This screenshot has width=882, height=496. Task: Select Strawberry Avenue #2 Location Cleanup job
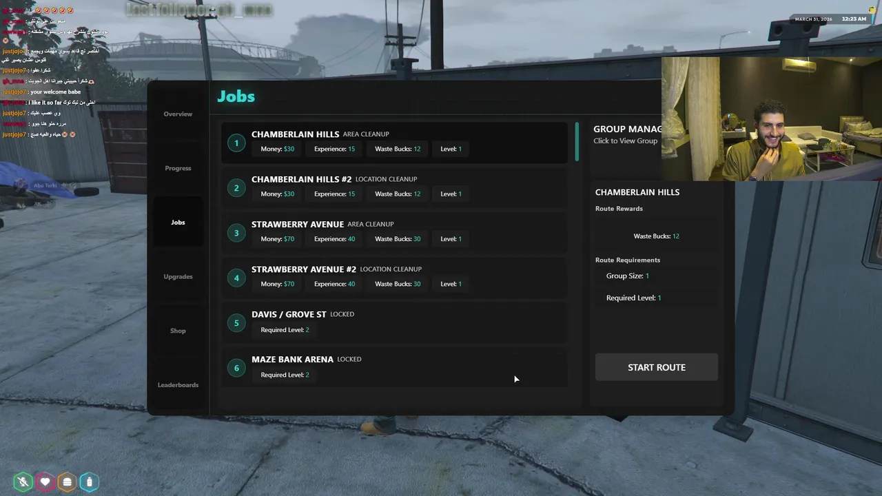click(x=395, y=277)
